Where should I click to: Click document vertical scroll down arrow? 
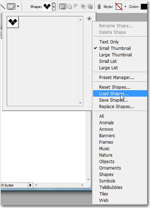tap(88, 180)
